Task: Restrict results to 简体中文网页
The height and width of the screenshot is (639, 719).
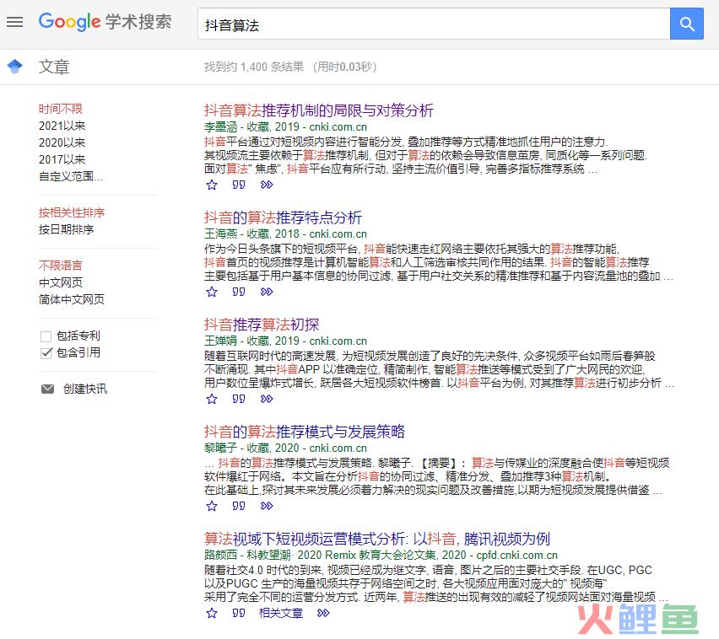Action: click(x=72, y=299)
